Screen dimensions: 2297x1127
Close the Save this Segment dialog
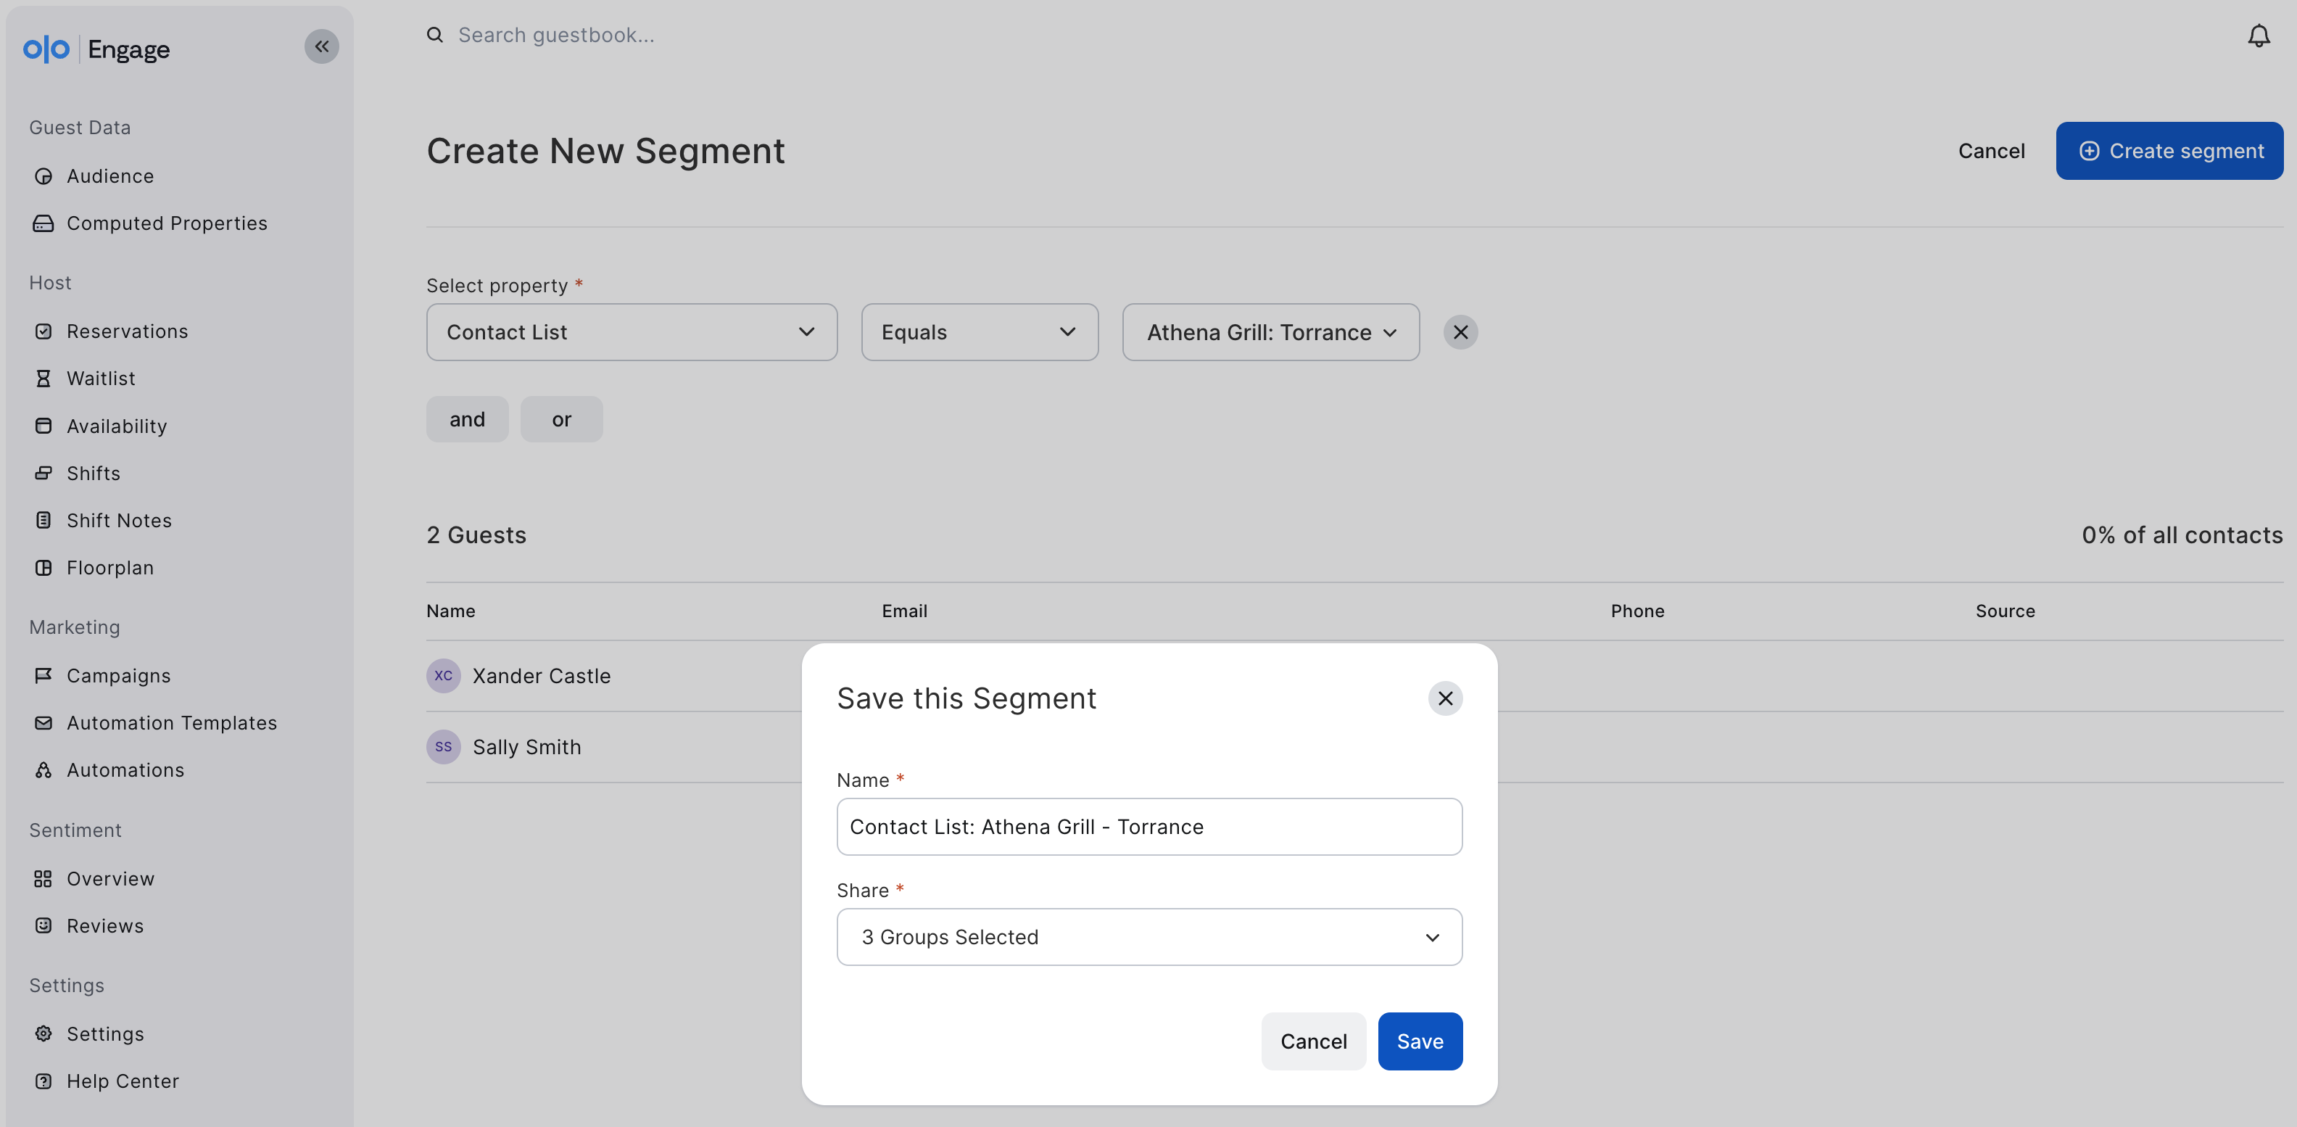(x=1446, y=699)
